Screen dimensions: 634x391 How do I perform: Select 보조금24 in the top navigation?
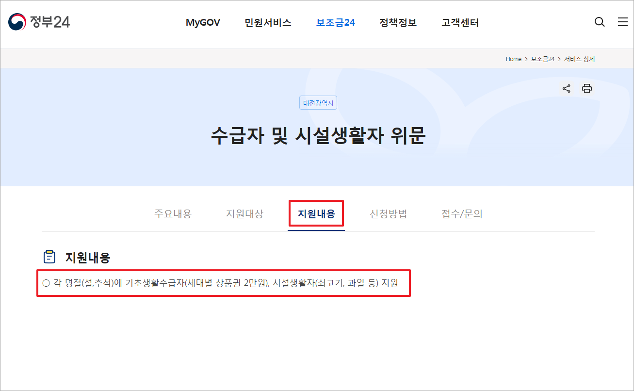335,22
